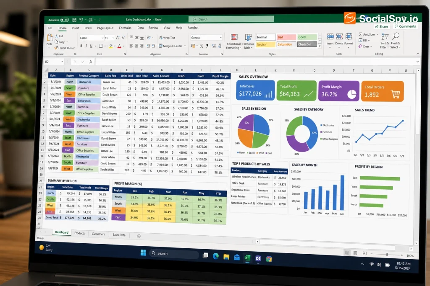Viewport: 430px width, 286px height.
Task: Open the Windows Start menu
Action: click(x=143, y=253)
